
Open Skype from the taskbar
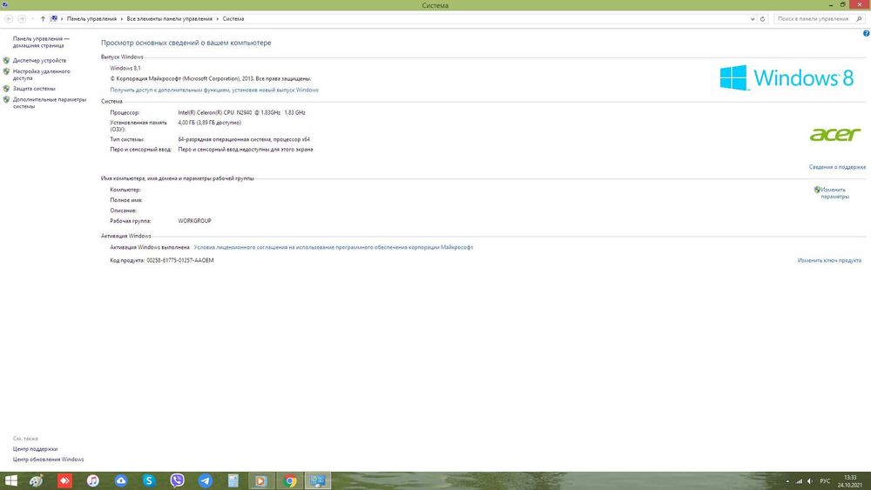(149, 480)
